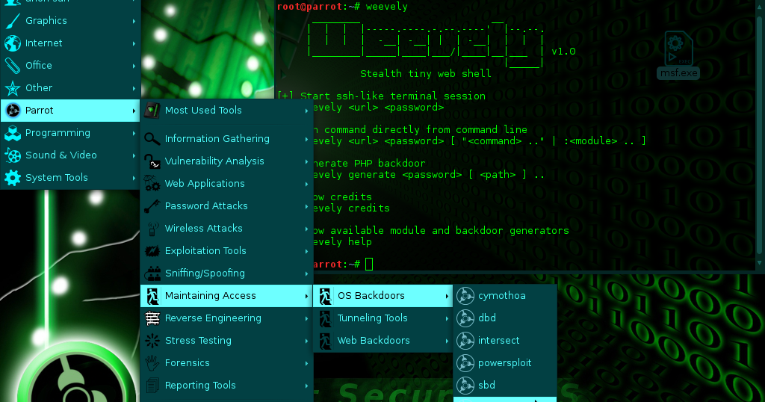Image resolution: width=765 pixels, height=402 pixels.
Task: Click the Stress Testing burst icon
Action: pyautogui.click(x=152, y=341)
